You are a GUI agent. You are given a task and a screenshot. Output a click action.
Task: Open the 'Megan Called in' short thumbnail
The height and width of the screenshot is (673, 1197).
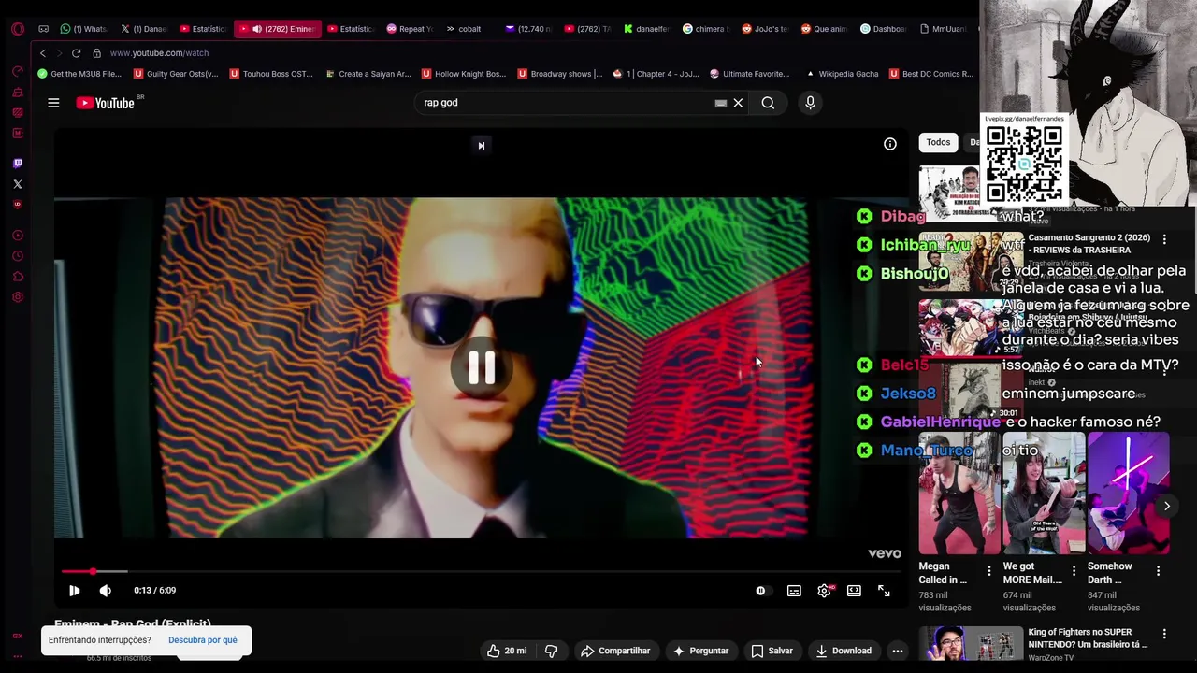click(959, 494)
